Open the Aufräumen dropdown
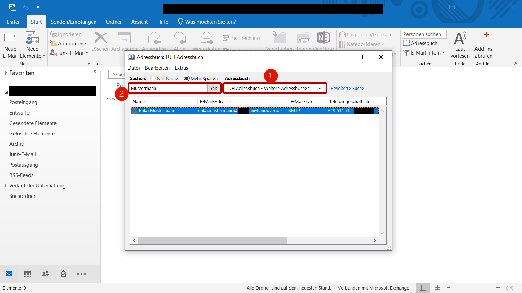522x293 pixels. (x=68, y=43)
